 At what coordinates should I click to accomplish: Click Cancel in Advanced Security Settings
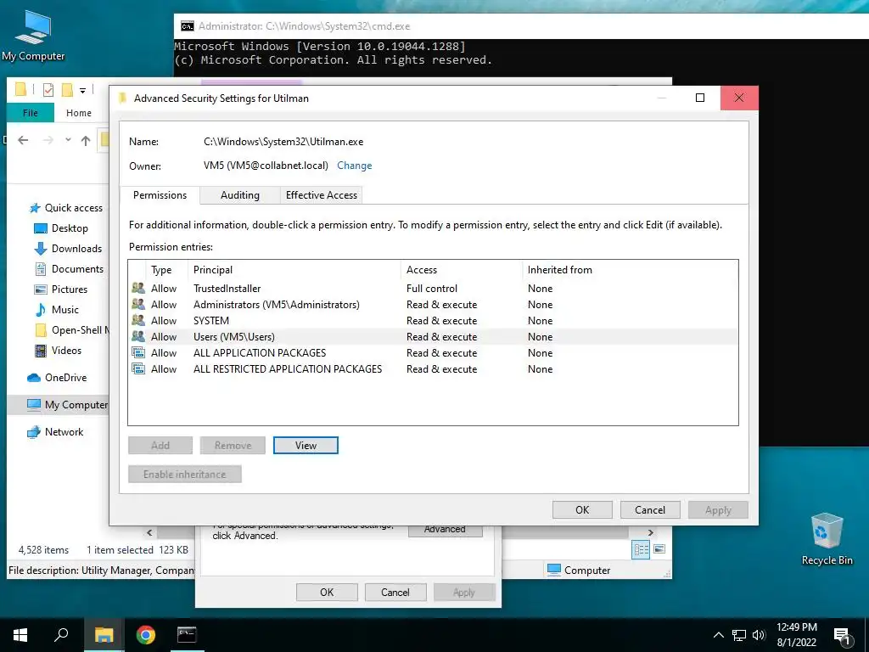pos(650,510)
